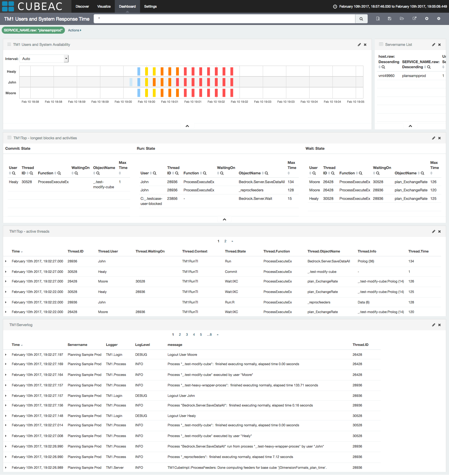449x475 pixels.
Task: Collapse the TM1Top longest blocks chevron
Action: 224,219
